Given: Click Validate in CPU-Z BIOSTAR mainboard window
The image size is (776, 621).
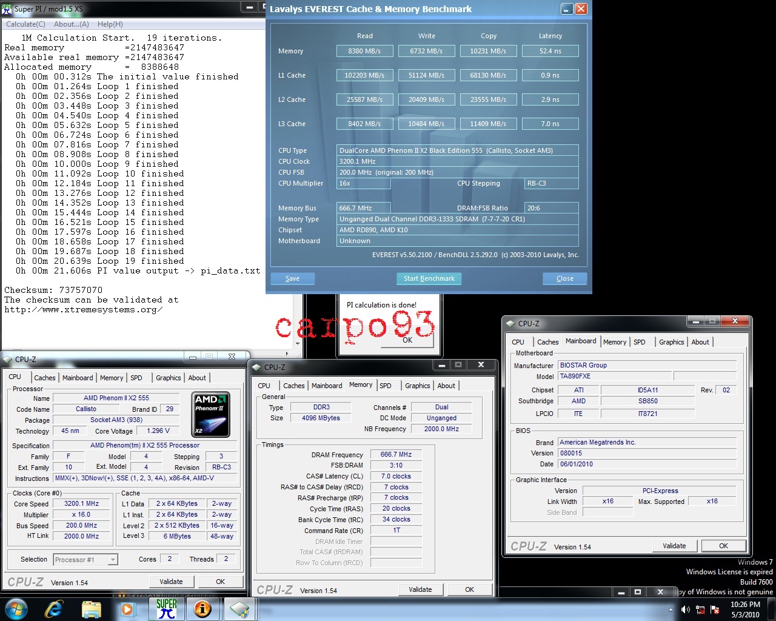Looking at the screenshot, I should [674, 546].
